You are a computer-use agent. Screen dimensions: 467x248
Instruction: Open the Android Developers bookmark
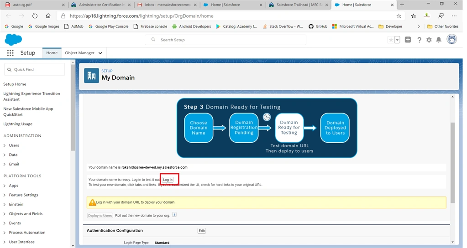[x=192, y=26]
